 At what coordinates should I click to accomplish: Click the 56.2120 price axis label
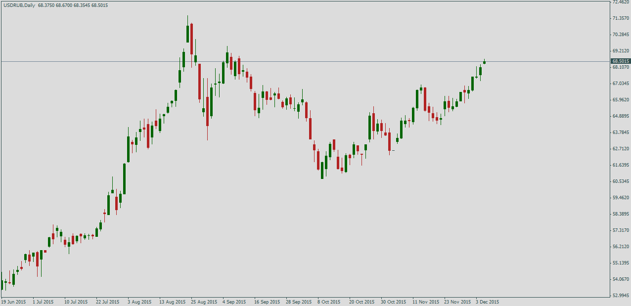coord(620,247)
